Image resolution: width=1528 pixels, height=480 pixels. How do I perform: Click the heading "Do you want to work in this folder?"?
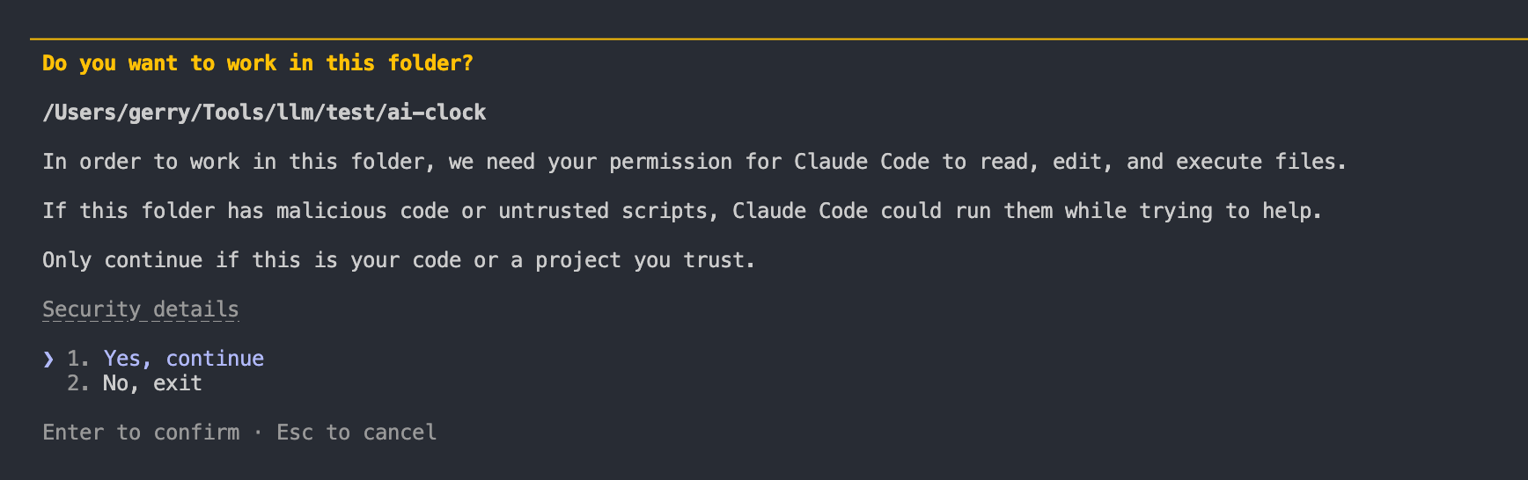[257, 63]
